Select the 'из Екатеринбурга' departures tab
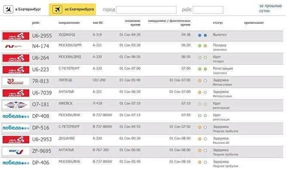This screenshot has width=286, height=169. [73, 9]
